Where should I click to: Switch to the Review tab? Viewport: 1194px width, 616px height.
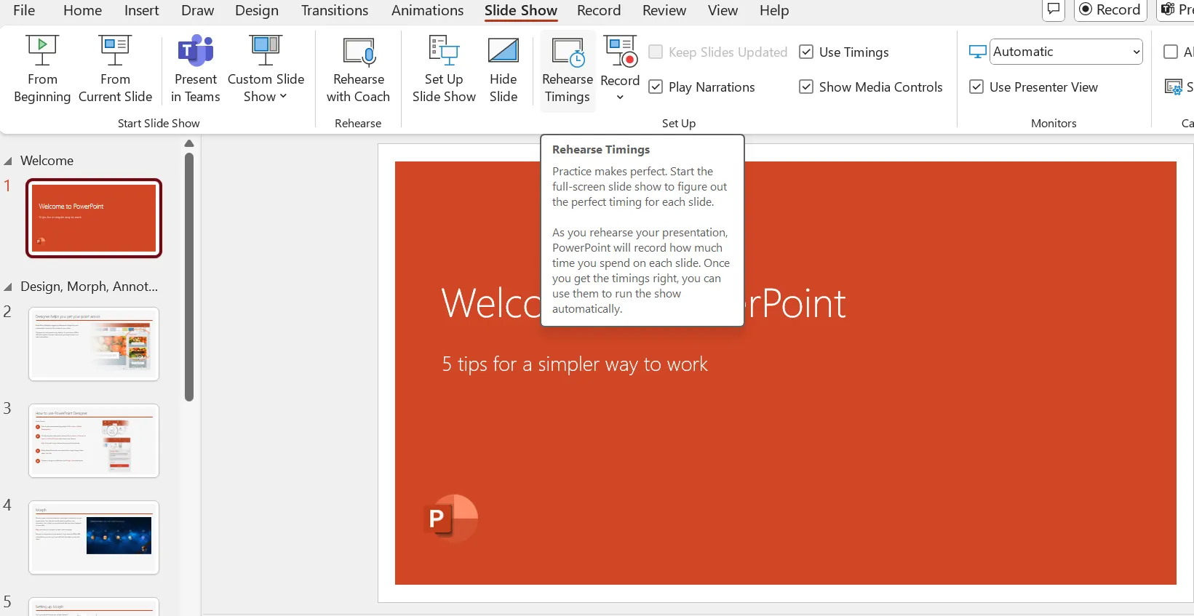tap(664, 10)
